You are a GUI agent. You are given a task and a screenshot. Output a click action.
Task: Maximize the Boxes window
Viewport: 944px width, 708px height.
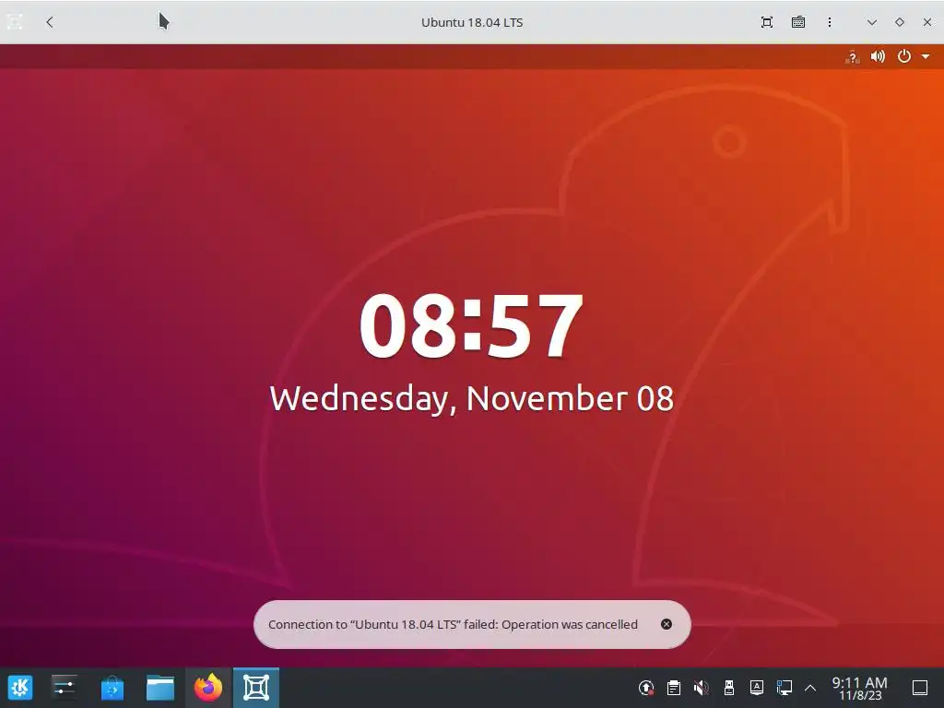click(x=900, y=22)
